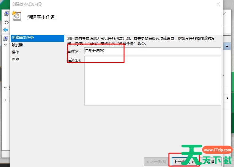Viewport: 234px width, 167px height.
Task: Select the 完成 wizard step
Action: [15, 60]
